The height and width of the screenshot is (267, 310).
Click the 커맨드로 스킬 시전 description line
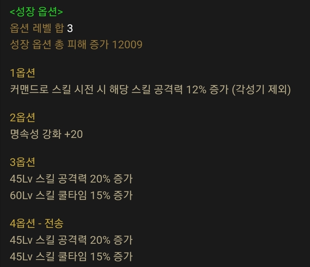[150, 89]
